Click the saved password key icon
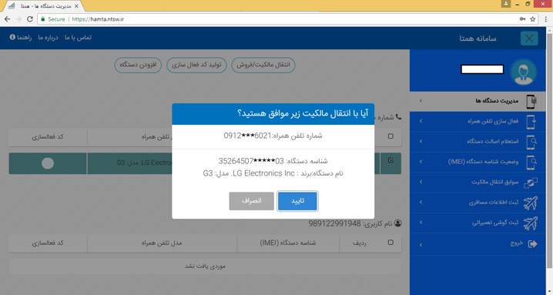Image resolution: width=553 pixels, height=295 pixels. pyautogui.click(x=522, y=19)
